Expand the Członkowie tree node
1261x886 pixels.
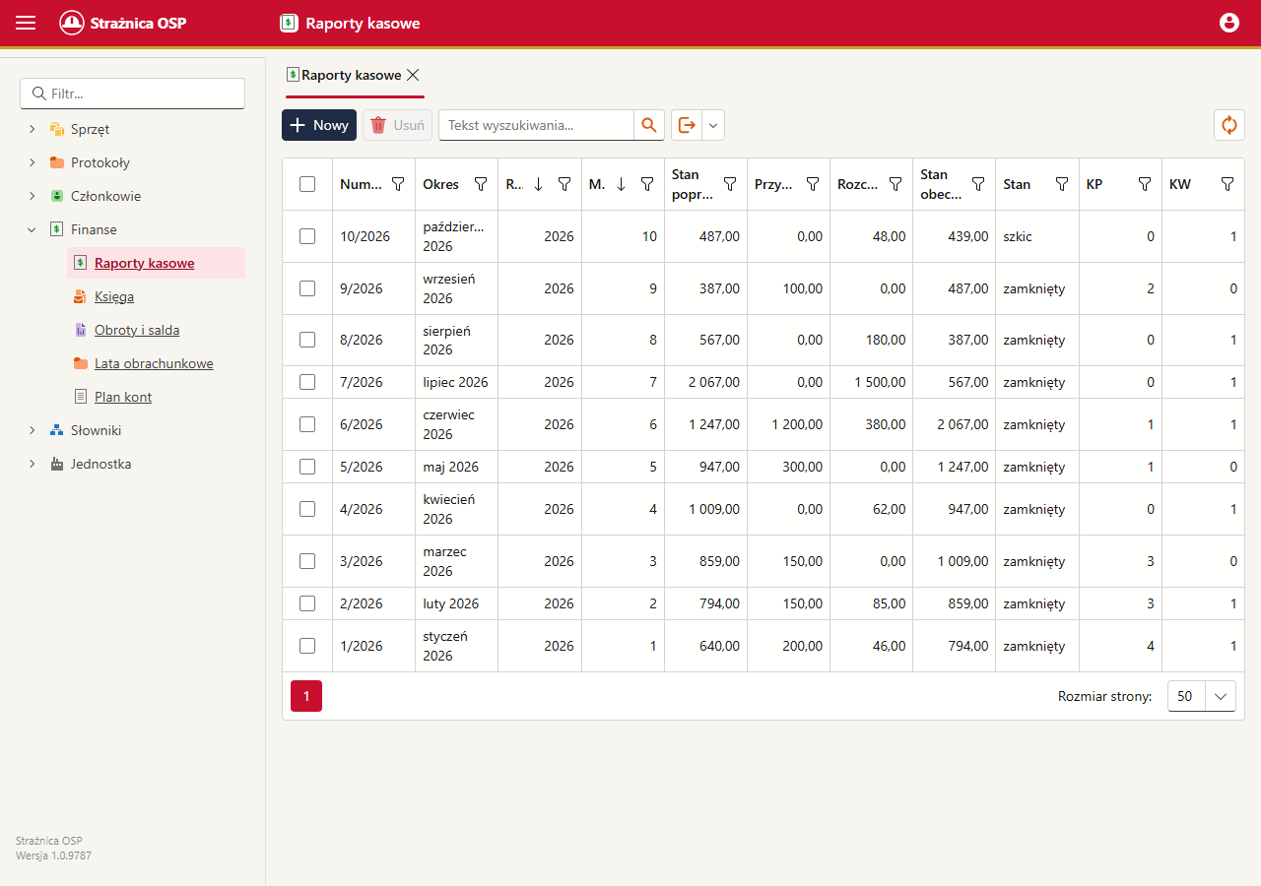[x=32, y=196]
